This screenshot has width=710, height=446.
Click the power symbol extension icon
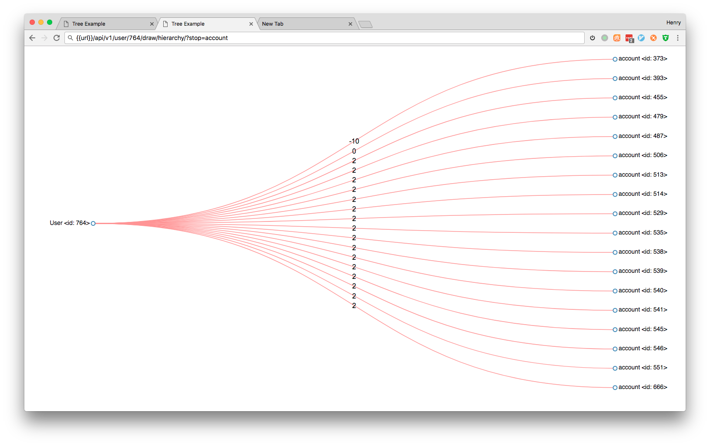tap(592, 38)
